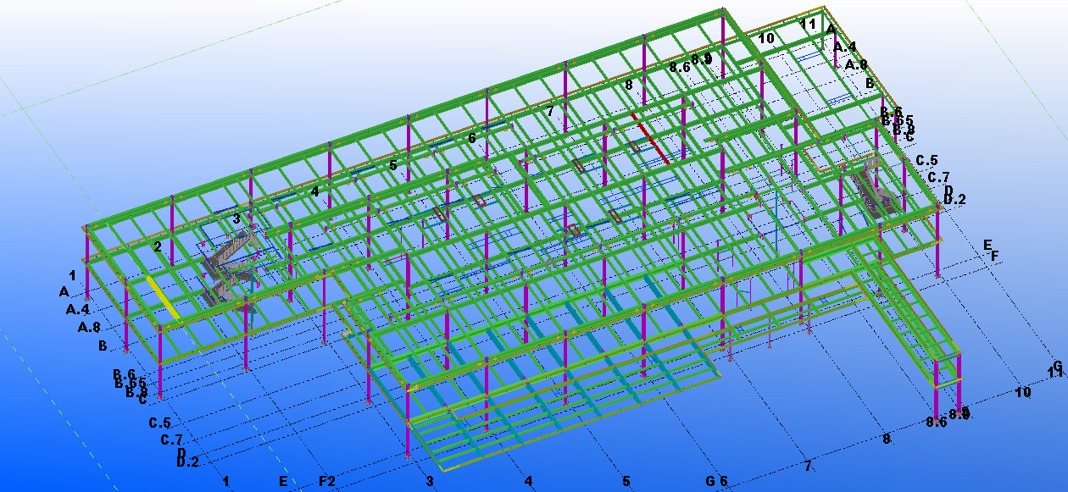Click grid label 5 along the bottom edge

click(626, 481)
